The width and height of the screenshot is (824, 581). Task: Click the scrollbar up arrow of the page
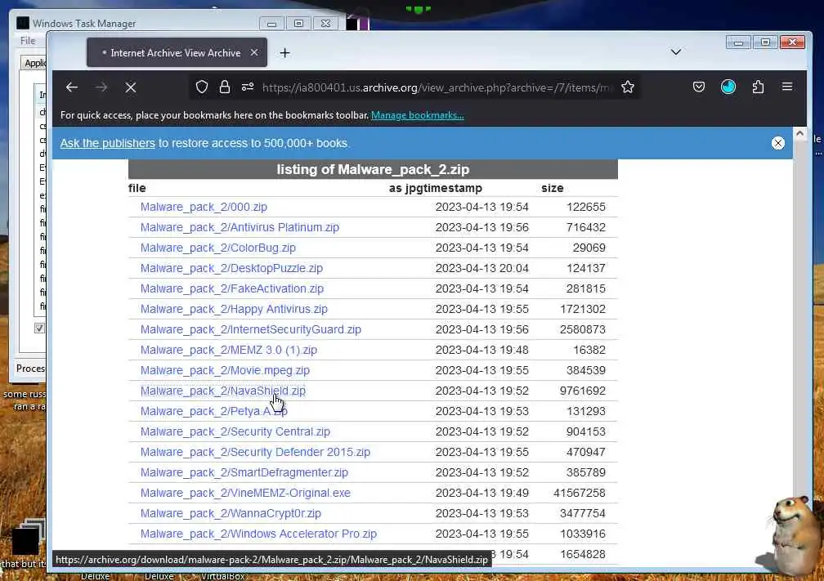tap(799, 133)
